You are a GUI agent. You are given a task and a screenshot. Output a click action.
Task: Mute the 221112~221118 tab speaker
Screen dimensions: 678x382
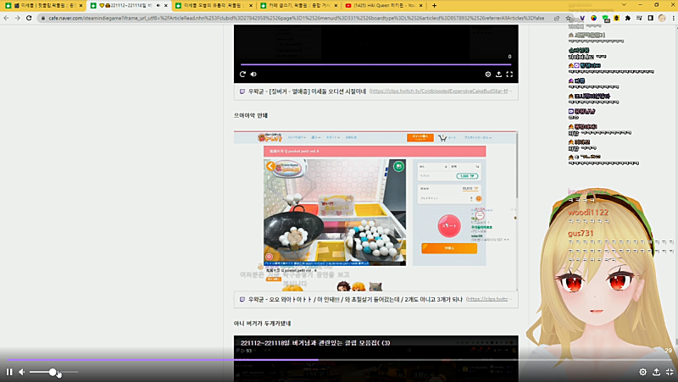(x=158, y=6)
